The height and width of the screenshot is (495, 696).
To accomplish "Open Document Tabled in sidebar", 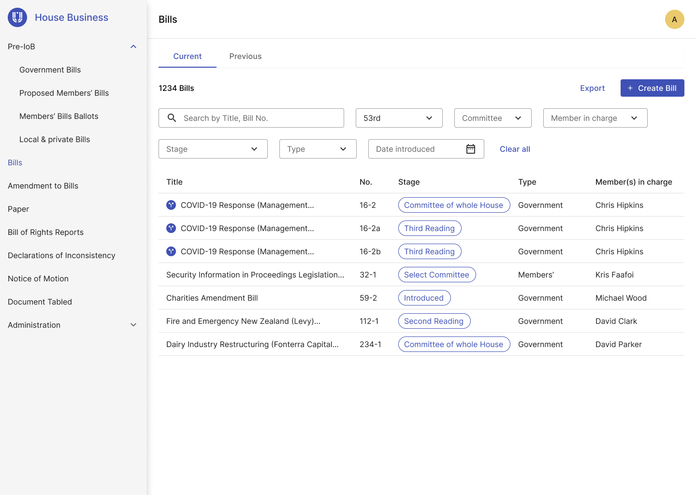I will [x=40, y=302].
